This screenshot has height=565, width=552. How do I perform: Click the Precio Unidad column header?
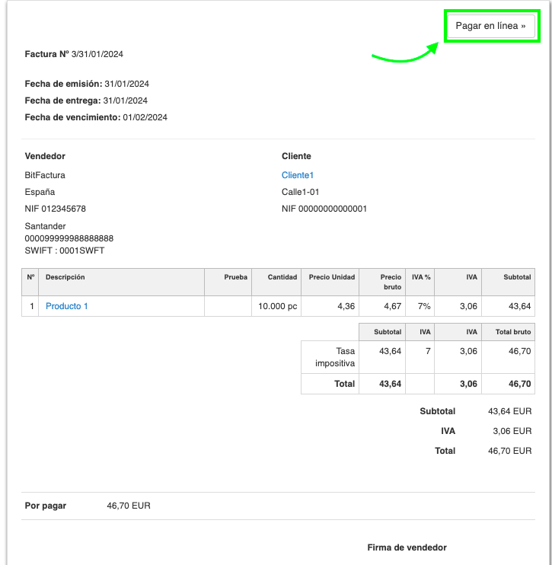(x=331, y=277)
